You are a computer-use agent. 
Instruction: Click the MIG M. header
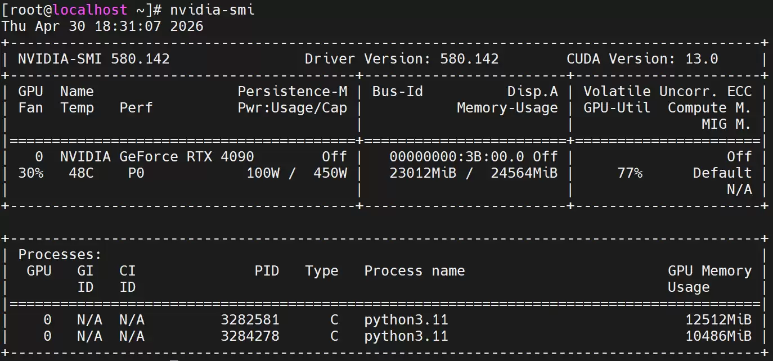(726, 124)
